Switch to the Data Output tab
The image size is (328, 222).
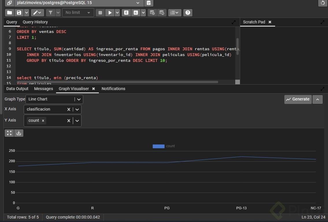click(x=17, y=89)
